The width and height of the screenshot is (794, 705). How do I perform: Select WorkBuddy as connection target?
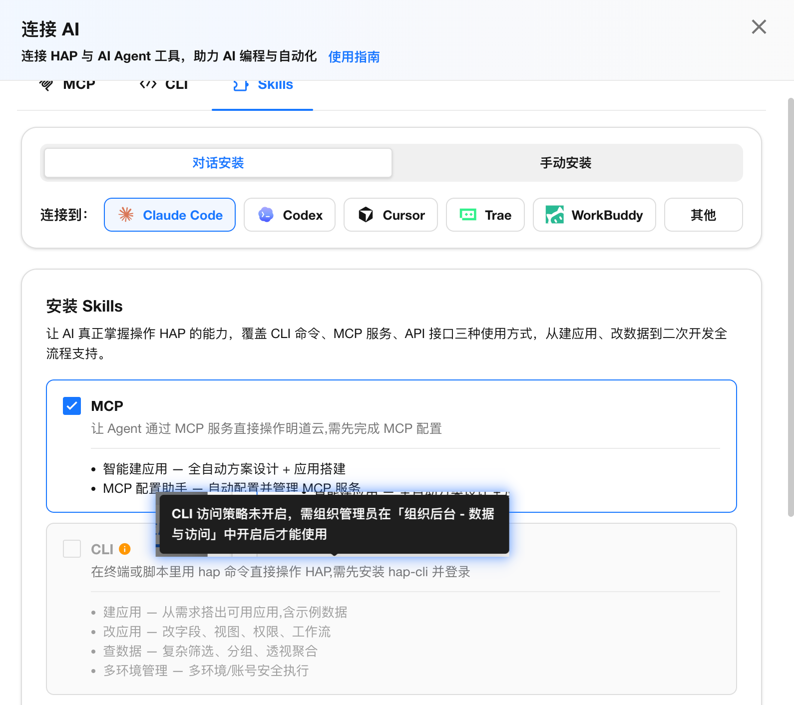click(594, 215)
